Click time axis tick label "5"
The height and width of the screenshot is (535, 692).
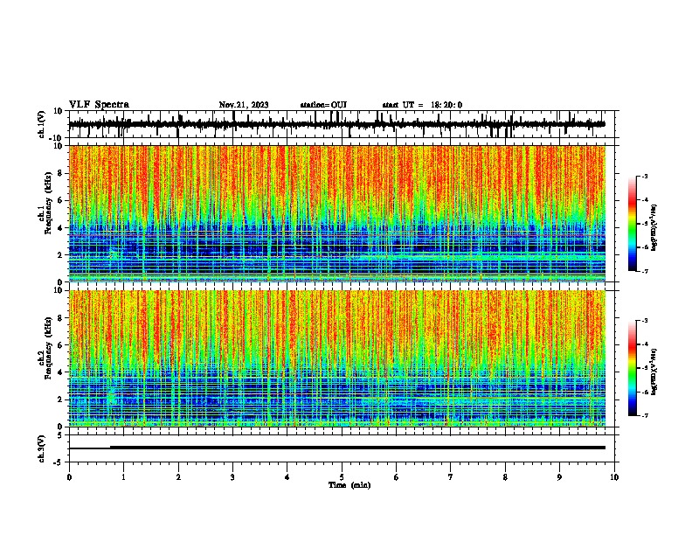342,477
